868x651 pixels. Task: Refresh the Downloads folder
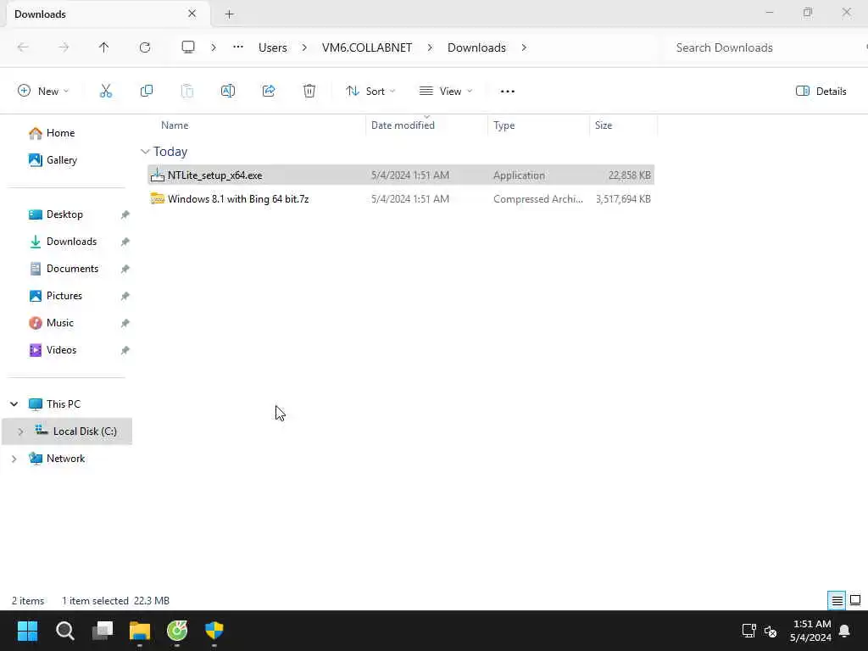pyautogui.click(x=145, y=47)
